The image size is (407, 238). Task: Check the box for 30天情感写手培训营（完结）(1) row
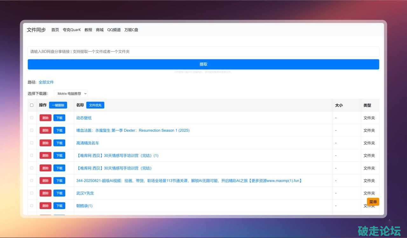click(31, 155)
